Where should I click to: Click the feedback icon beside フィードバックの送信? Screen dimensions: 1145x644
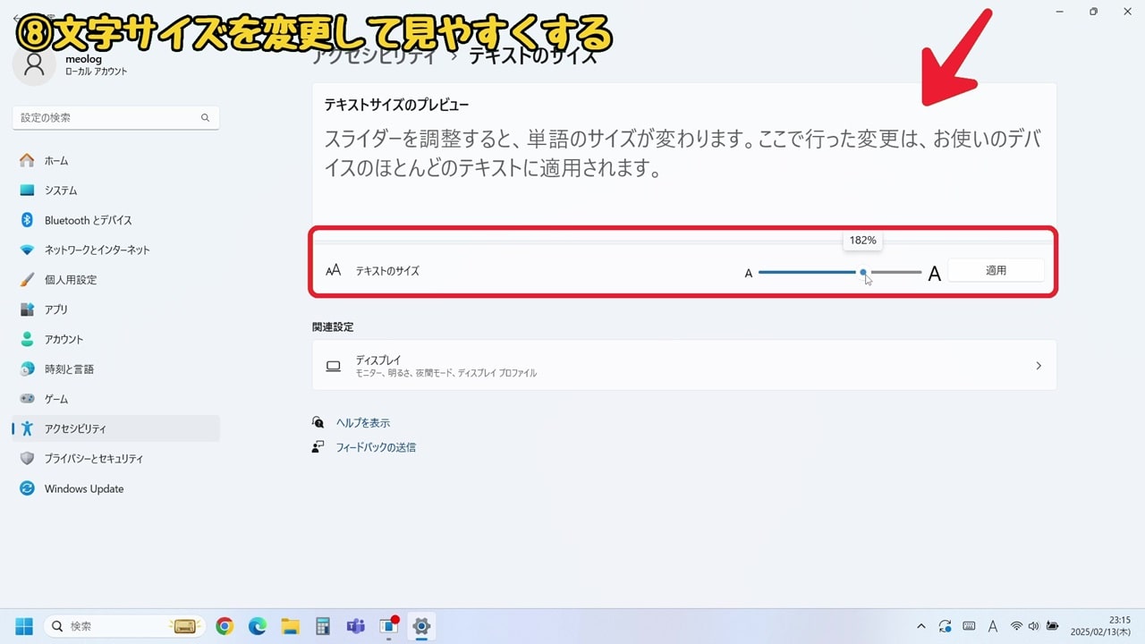tap(318, 446)
